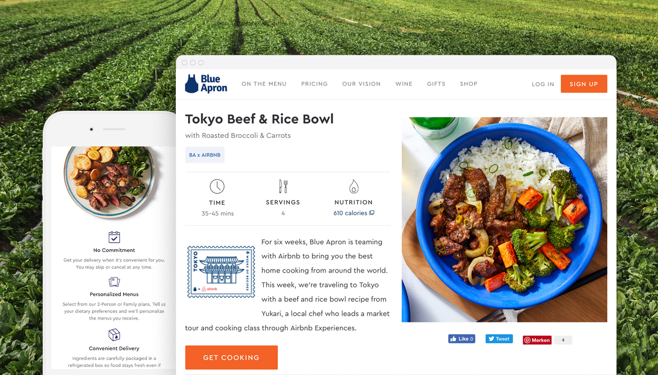Go to the Pricing menu item
658x375 pixels.
314,84
